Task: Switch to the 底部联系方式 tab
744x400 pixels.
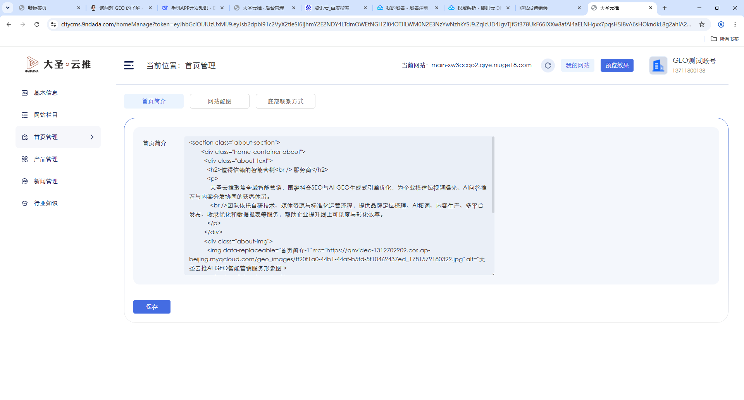Action: 286,101
